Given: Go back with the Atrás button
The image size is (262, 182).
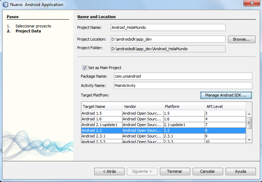Looking at the screenshot, I should click(110, 171).
